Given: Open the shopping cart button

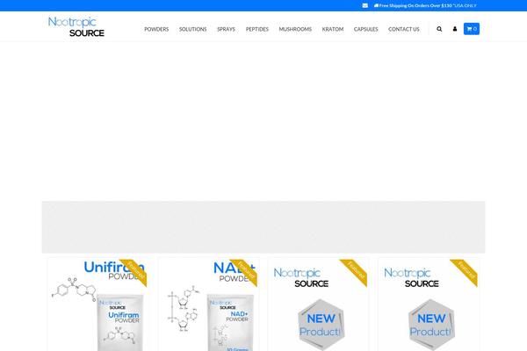Looking at the screenshot, I should [x=472, y=29].
